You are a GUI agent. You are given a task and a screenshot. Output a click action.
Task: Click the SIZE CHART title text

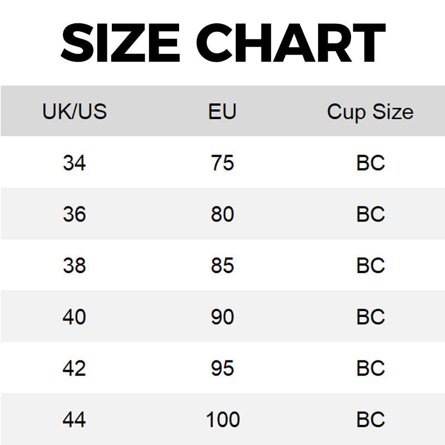[x=222, y=43]
